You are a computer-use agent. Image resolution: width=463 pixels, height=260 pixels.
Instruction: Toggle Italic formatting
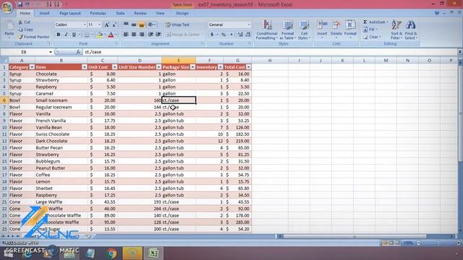point(66,35)
